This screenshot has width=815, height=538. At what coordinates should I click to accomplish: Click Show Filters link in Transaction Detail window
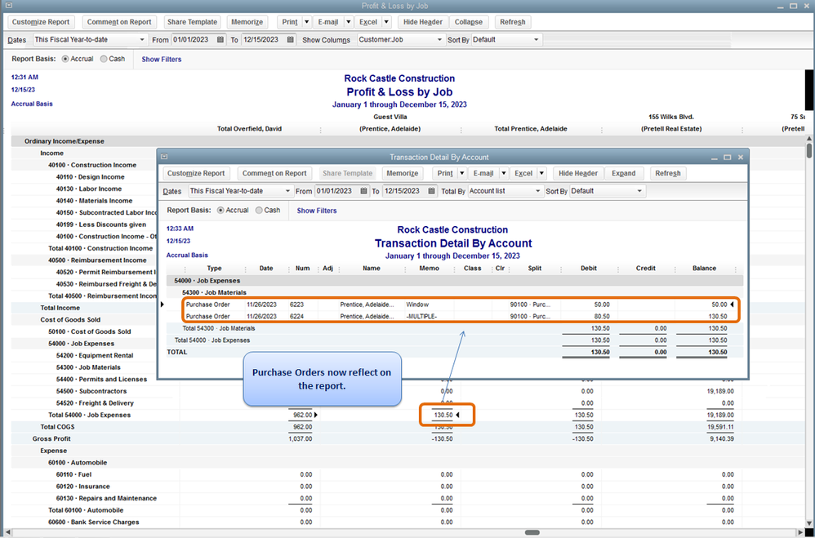(317, 211)
